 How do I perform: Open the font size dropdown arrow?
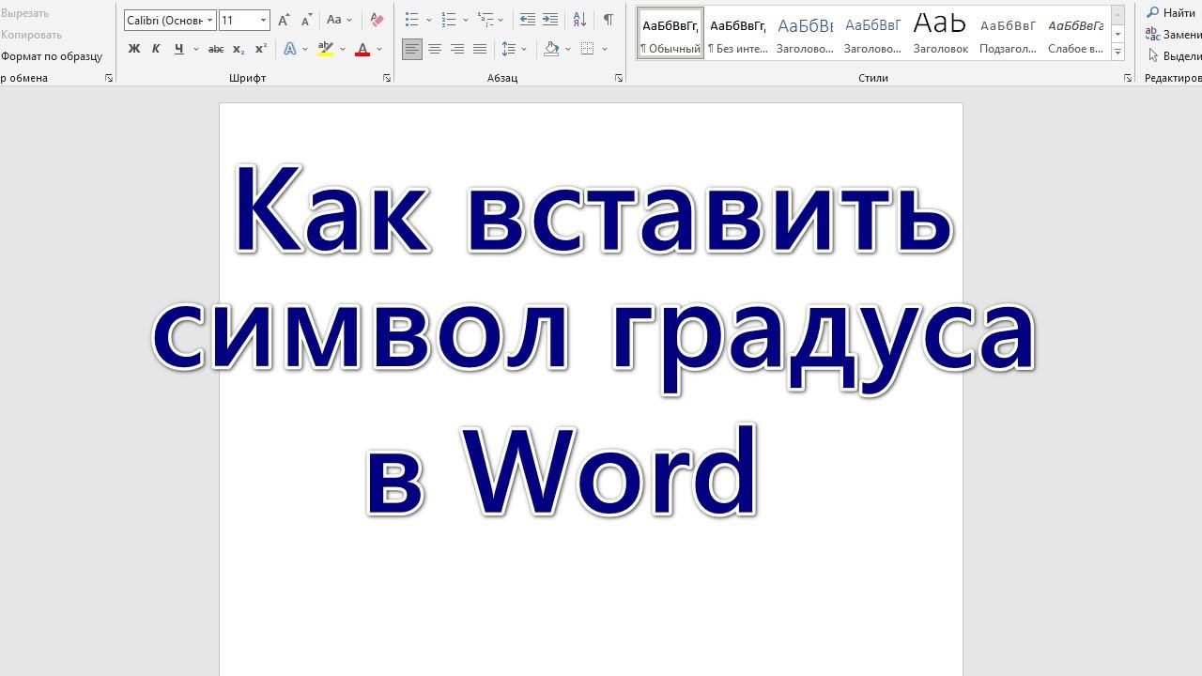pyautogui.click(x=263, y=20)
